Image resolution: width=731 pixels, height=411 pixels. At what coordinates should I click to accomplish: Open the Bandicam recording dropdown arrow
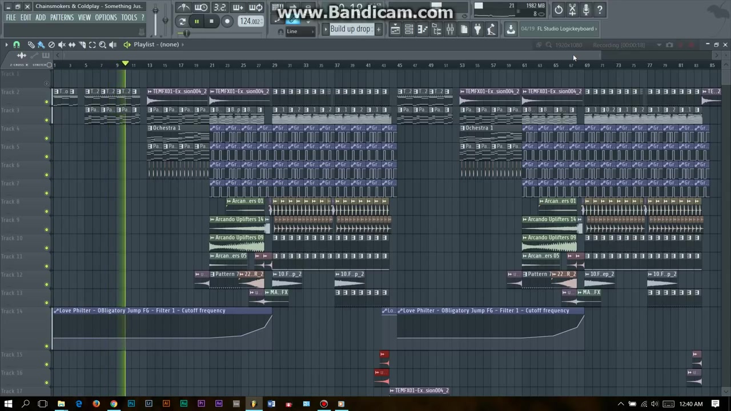[x=659, y=45]
